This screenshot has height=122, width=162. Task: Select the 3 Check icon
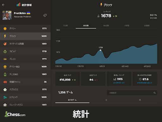(5, 97)
